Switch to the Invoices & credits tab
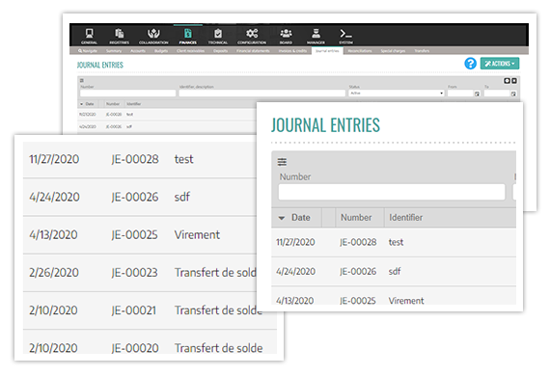 click(292, 51)
